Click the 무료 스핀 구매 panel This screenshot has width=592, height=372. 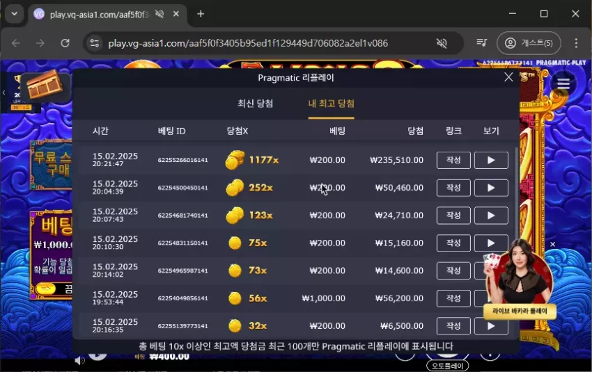52,165
